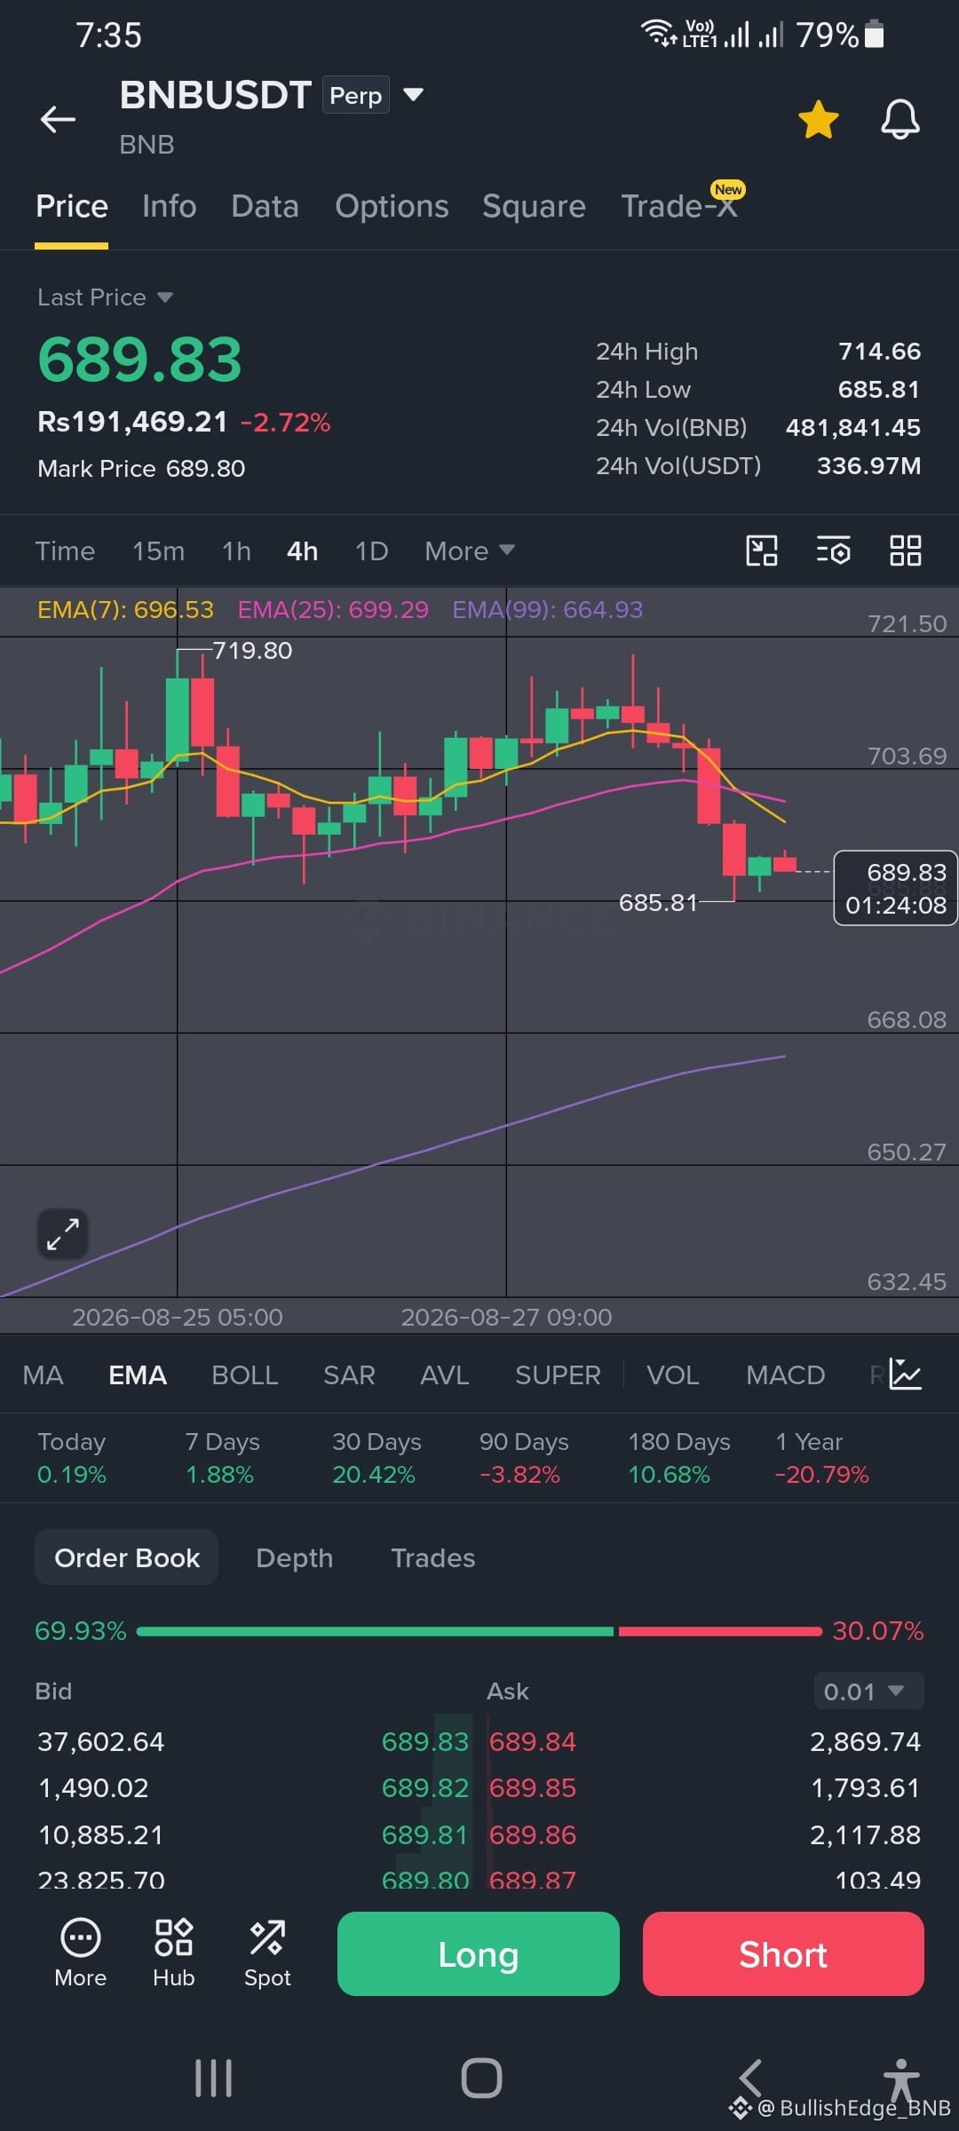This screenshot has height=2131, width=959.
Task: Select the MA indicator
Action: pyautogui.click(x=43, y=1374)
